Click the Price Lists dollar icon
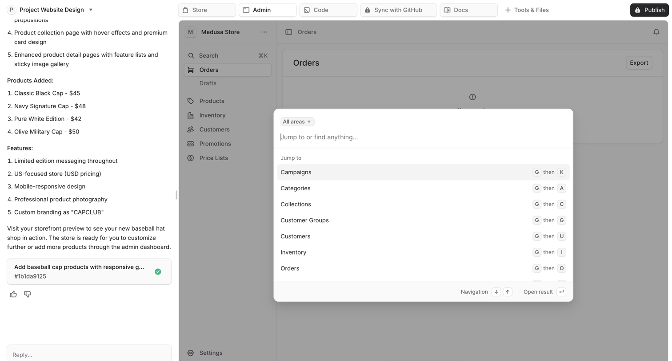The width and height of the screenshot is (672, 361). 191,158
